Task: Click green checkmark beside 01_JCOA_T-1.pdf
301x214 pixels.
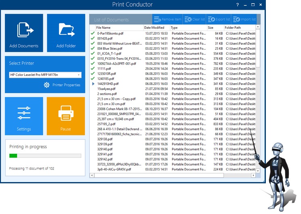Action: pos(93,53)
